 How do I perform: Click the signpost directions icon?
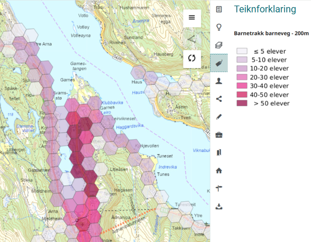click(x=219, y=188)
